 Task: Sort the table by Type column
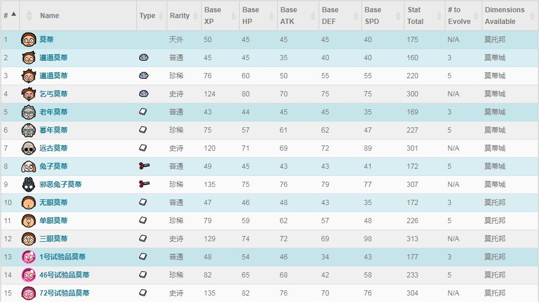tap(151, 15)
